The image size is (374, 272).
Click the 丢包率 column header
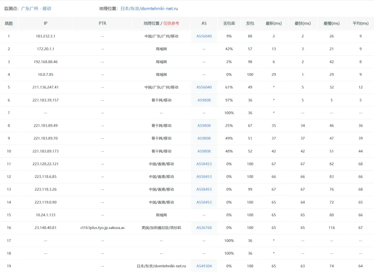[229, 23]
